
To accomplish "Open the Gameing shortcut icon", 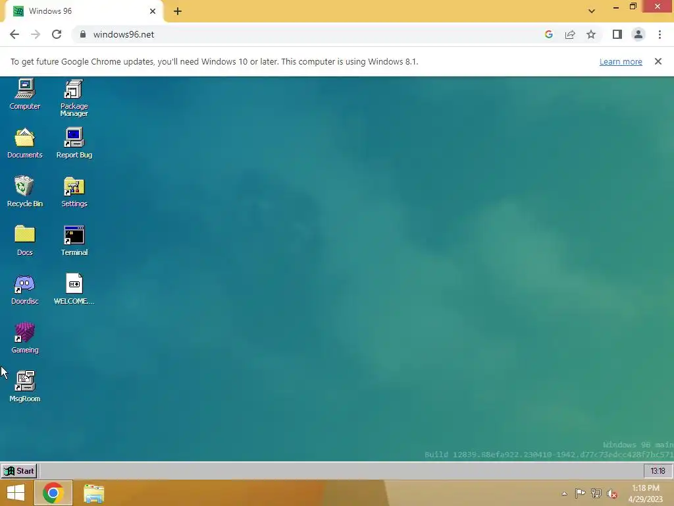I will tap(24, 338).
